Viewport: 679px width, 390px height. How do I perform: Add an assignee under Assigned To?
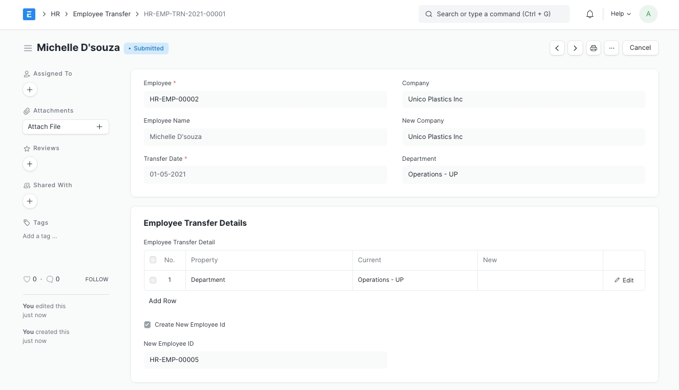coord(30,89)
